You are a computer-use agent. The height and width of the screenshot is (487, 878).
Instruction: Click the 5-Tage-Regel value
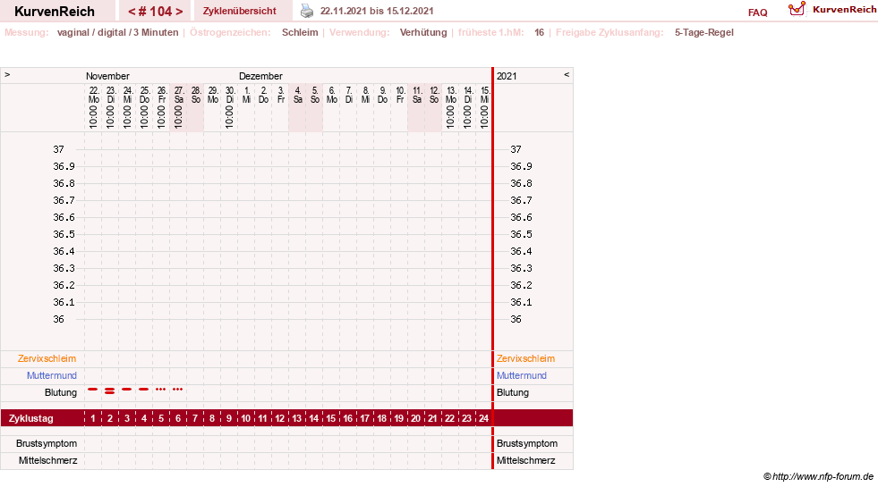pos(703,32)
